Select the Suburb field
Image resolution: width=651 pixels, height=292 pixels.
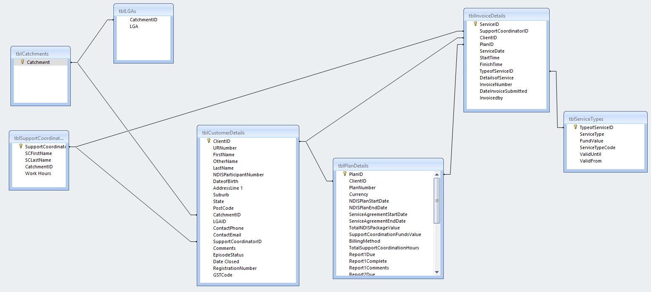coord(221,195)
